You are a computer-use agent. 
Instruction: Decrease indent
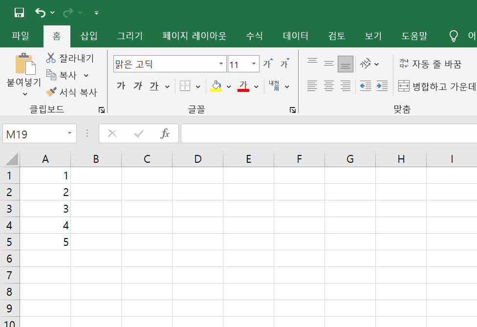tap(366, 86)
